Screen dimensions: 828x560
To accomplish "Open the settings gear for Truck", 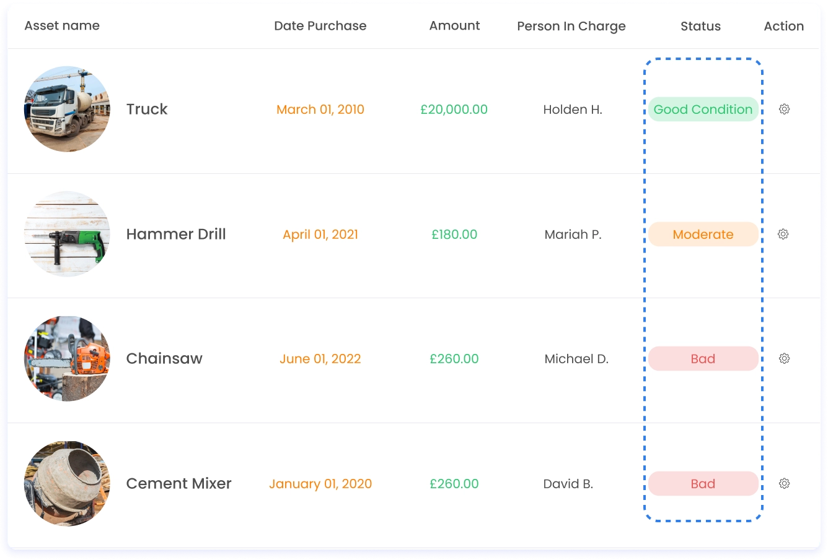I will pos(784,109).
